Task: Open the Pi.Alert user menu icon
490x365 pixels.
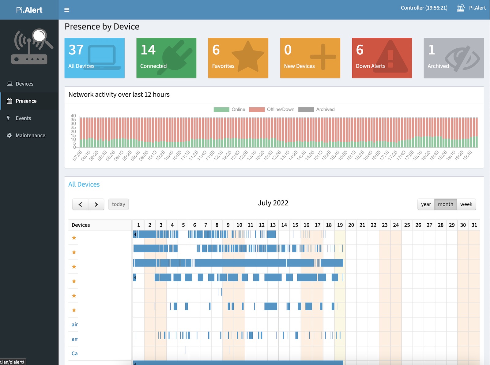Action: point(460,8)
